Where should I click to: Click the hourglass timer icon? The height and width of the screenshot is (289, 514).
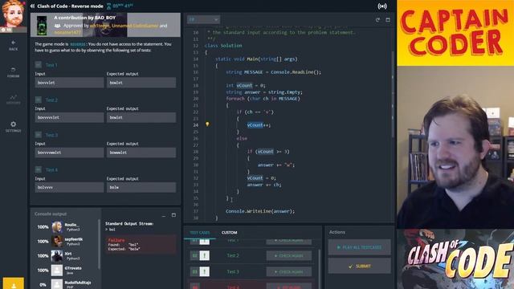(x=109, y=6)
